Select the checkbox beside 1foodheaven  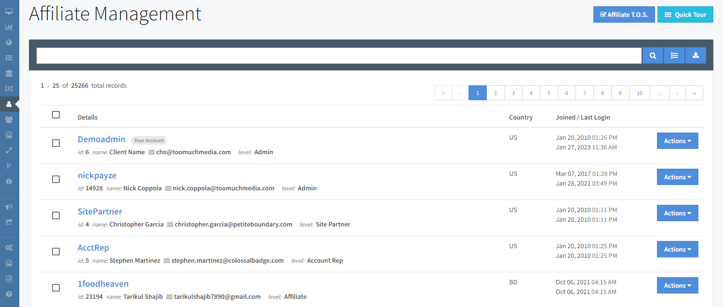click(x=56, y=288)
